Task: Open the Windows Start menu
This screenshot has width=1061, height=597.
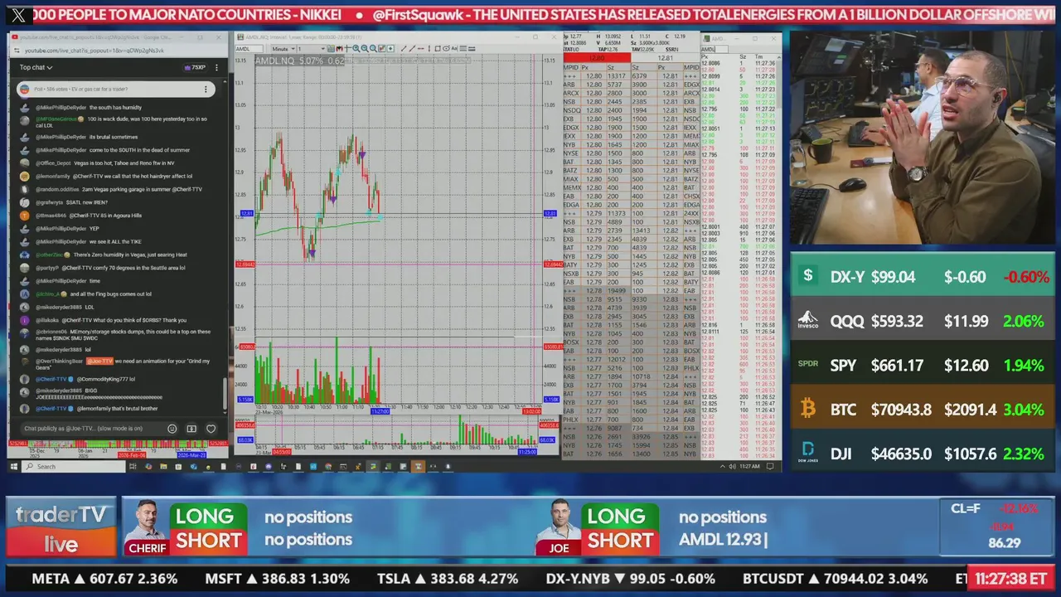Action: (14, 466)
